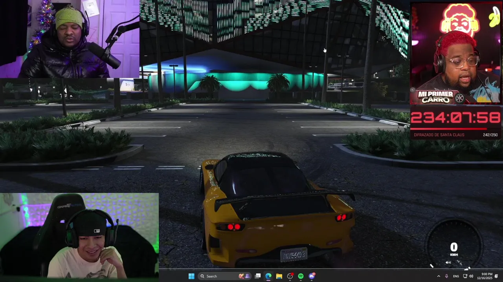Screen dimensions: 503x282
Task: Click the microphone tray icon
Action: [446, 276]
